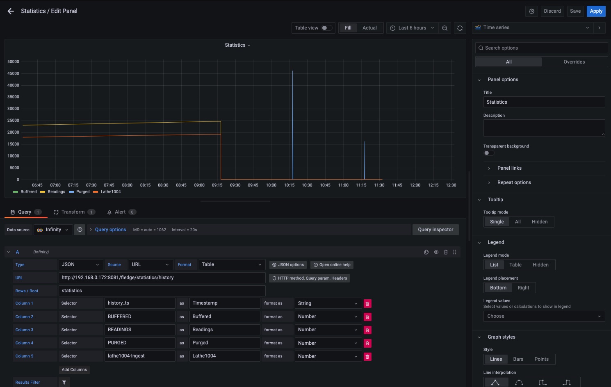Click inside the URL input field
The image size is (611, 387).
162,278
